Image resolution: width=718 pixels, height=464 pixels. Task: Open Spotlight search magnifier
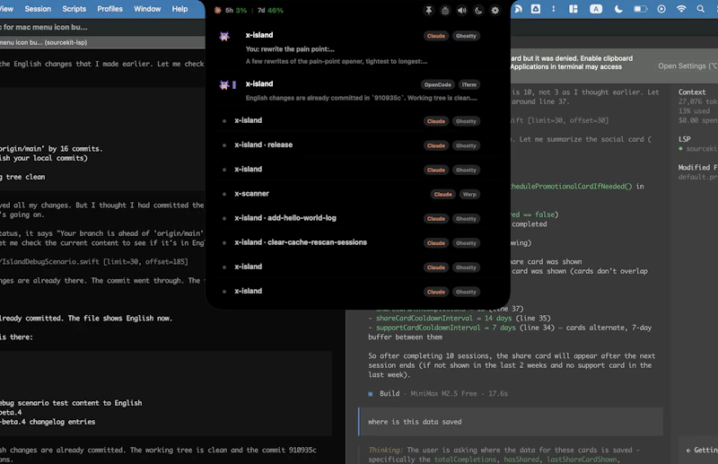[x=701, y=9]
